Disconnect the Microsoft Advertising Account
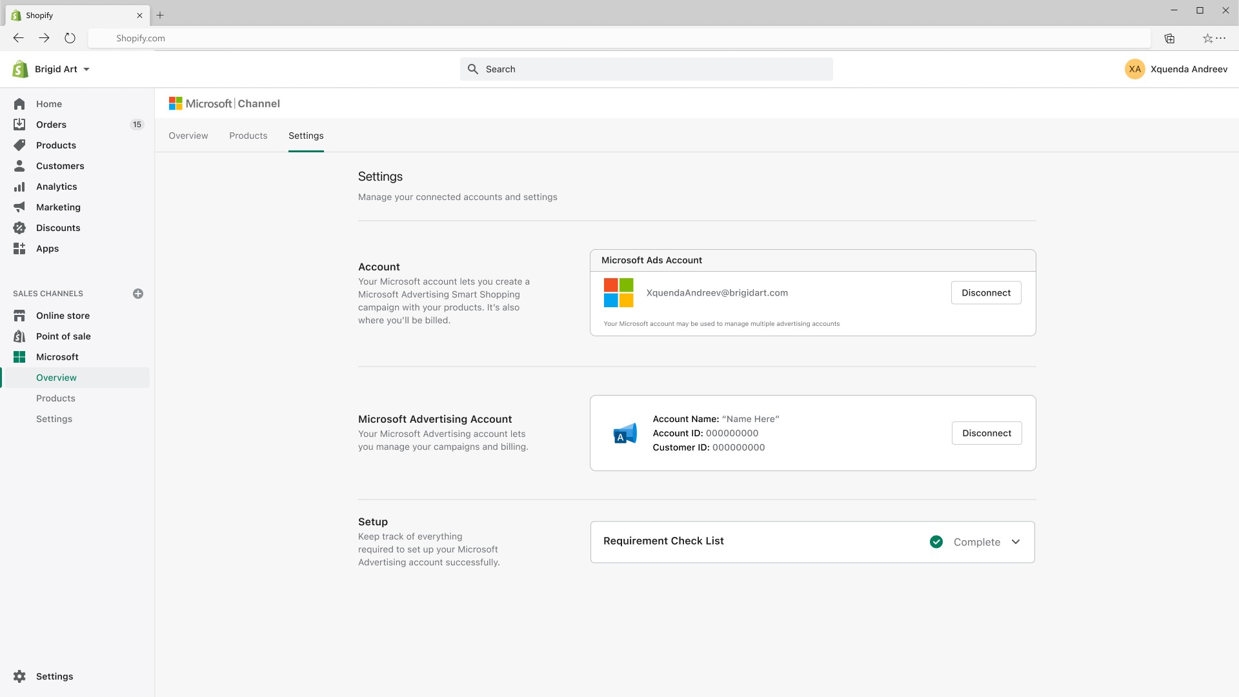Image resolution: width=1239 pixels, height=697 pixels. point(986,433)
